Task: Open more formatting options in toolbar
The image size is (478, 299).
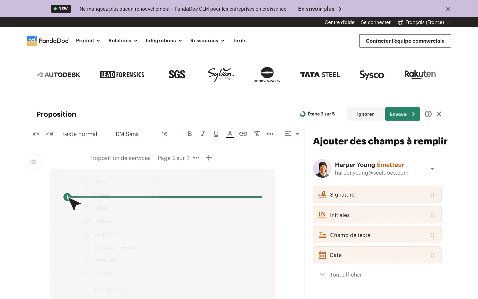Action: [x=270, y=134]
